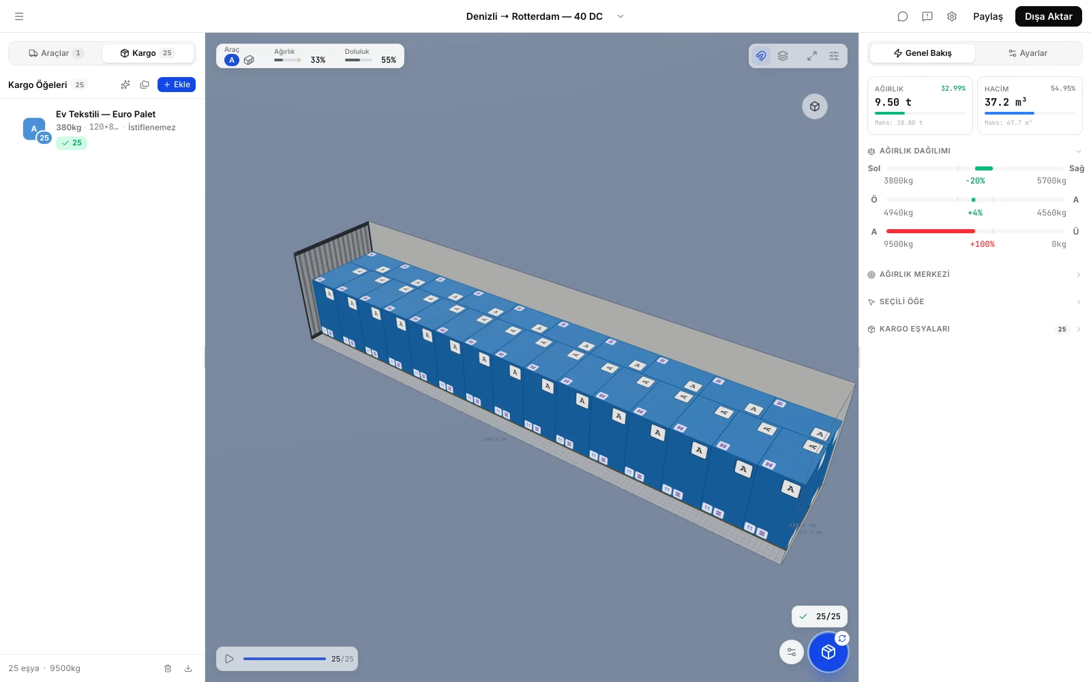Image resolution: width=1091 pixels, height=682 pixels.
Task: Open the feedback report icon
Action: (x=927, y=16)
